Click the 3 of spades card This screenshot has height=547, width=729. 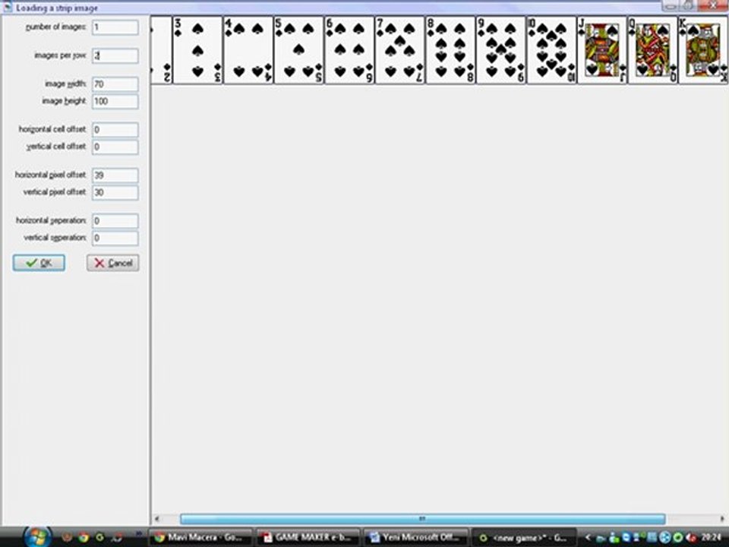pyautogui.click(x=197, y=50)
